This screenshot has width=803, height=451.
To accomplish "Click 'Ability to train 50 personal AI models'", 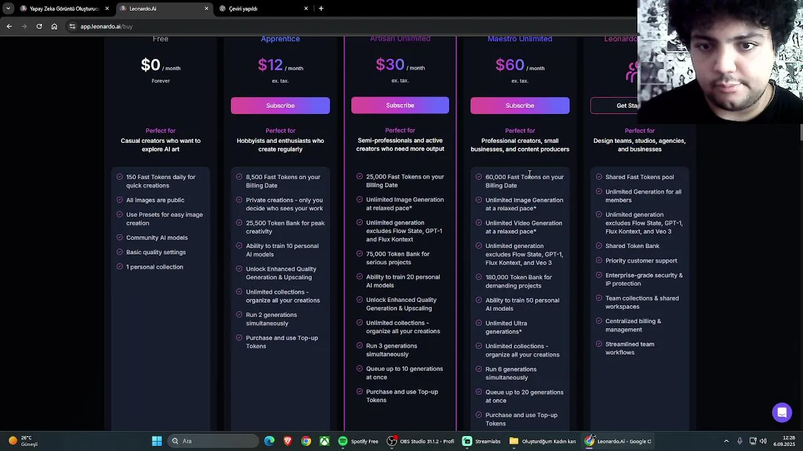I will pos(522,304).
